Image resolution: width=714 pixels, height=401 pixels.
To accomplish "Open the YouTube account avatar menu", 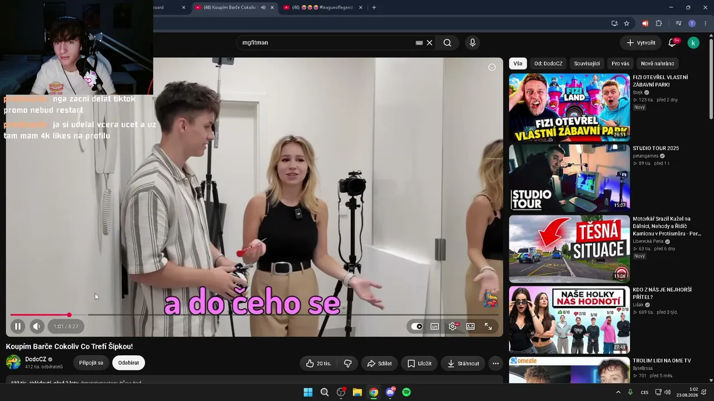I will click(x=693, y=43).
